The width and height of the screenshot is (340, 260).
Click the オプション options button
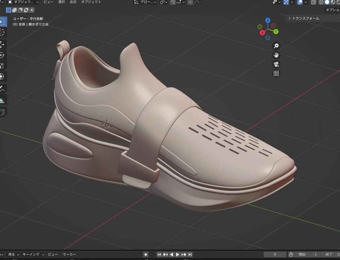(x=332, y=10)
